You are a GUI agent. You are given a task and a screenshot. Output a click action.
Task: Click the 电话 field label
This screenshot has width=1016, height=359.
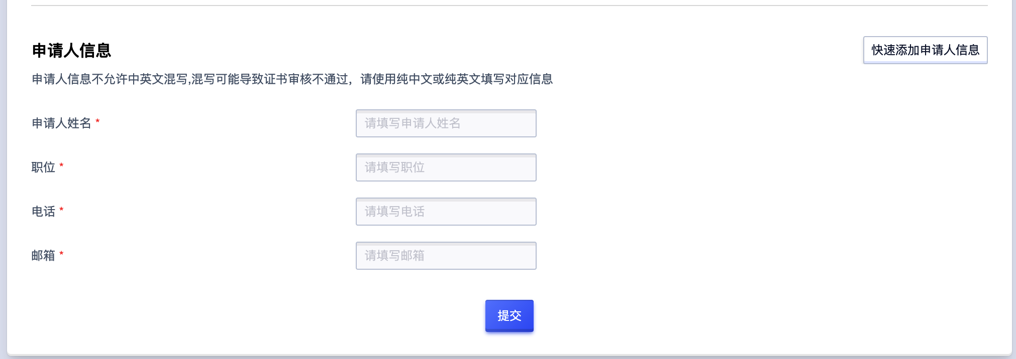point(43,212)
